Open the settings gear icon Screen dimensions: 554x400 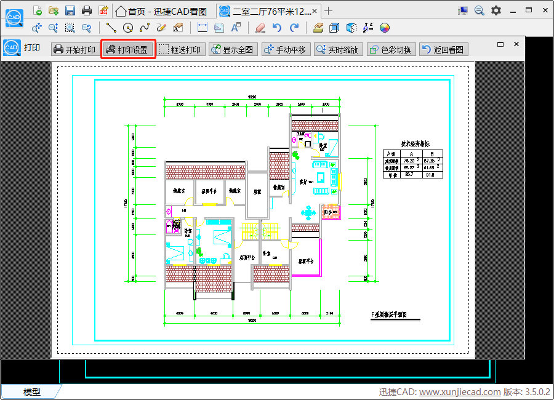[496, 10]
